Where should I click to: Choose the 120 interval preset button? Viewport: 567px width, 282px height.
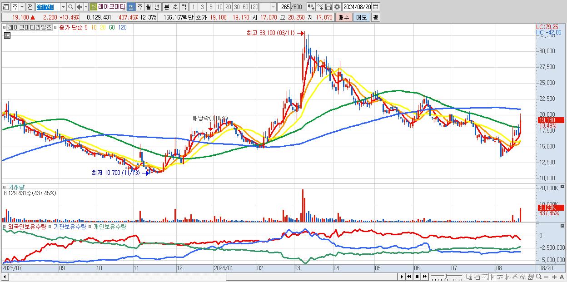(254, 7)
